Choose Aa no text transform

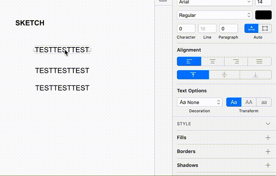pyautogui.click(x=234, y=102)
